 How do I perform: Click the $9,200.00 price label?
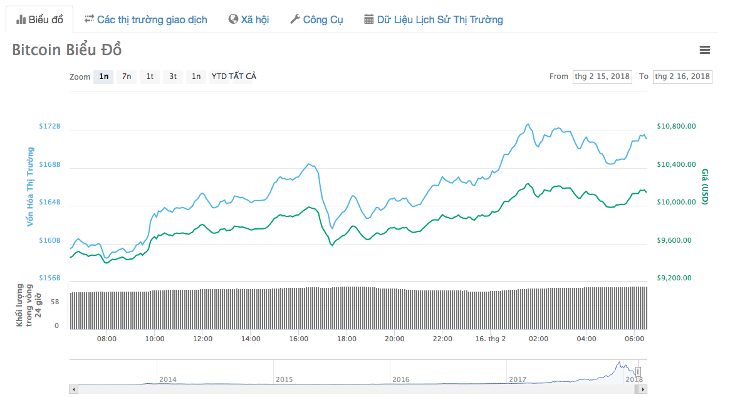pos(674,278)
